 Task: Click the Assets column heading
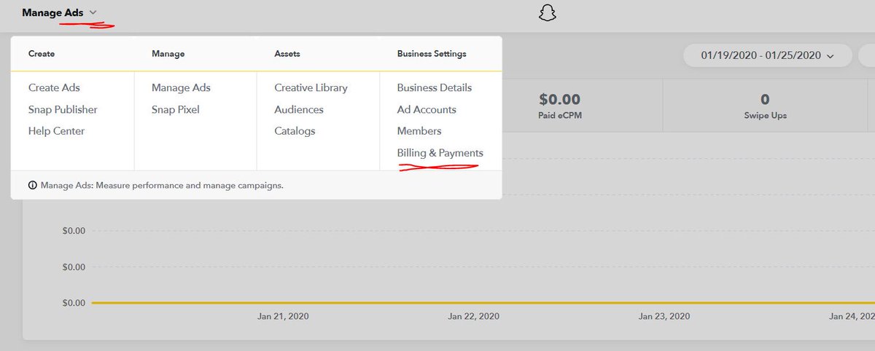287,53
